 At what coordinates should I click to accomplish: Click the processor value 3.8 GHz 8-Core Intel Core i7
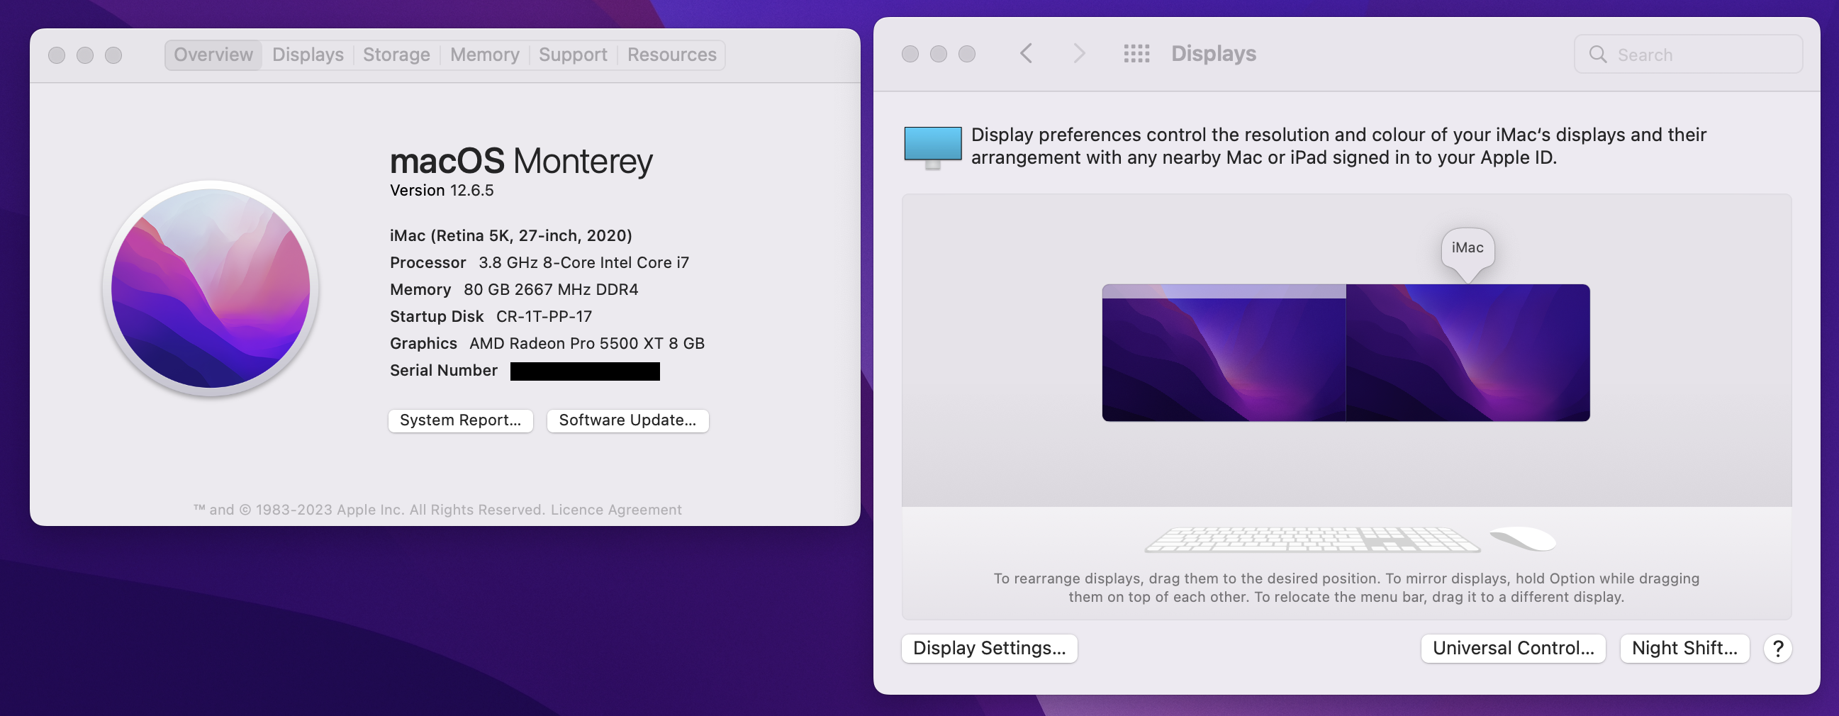(583, 263)
